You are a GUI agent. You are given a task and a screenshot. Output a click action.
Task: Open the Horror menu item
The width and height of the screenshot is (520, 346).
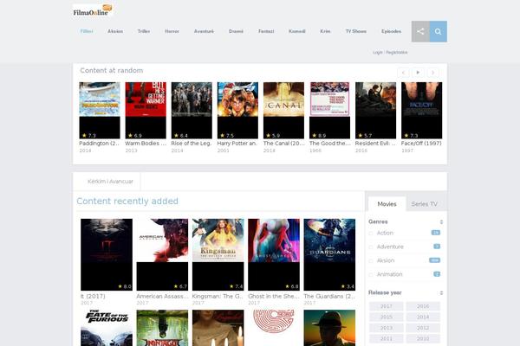172,31
